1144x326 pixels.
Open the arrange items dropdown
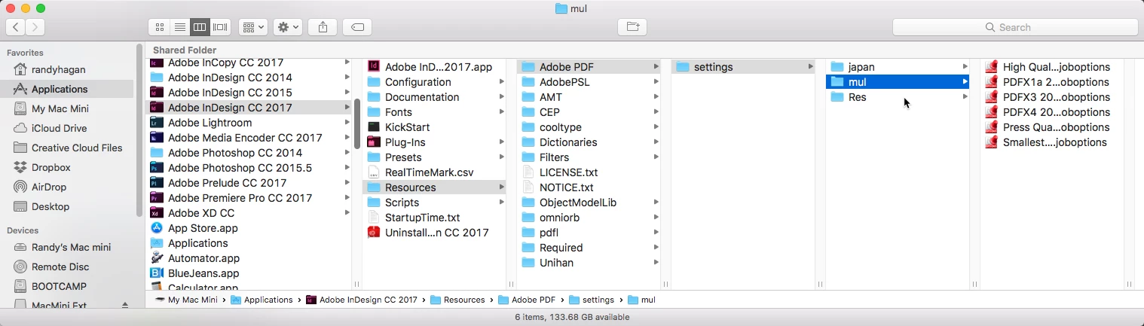click(x=252, y=27)
